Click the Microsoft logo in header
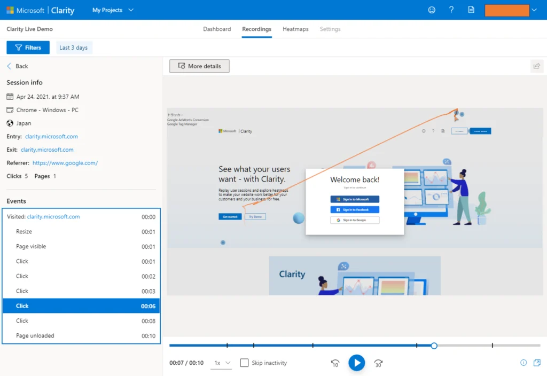Image resolution: width=547 pixels, height=376 pixels. [10, 10]
